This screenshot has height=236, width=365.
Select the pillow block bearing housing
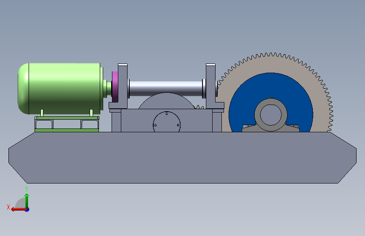(271, 115)
